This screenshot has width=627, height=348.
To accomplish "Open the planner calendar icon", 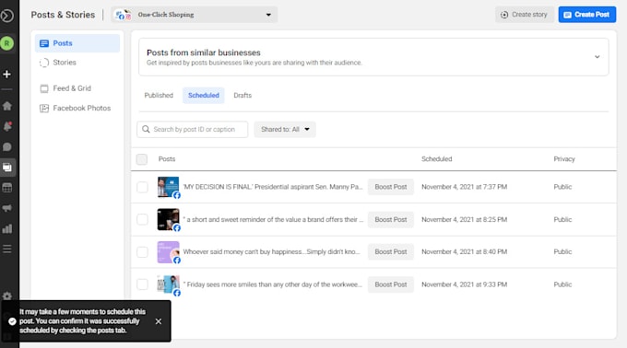I will pos(6,188).
